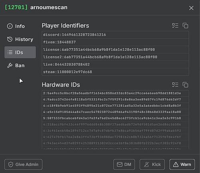
Task: Toggle list view for Hardware IDs
Action: tap(175, 85)
